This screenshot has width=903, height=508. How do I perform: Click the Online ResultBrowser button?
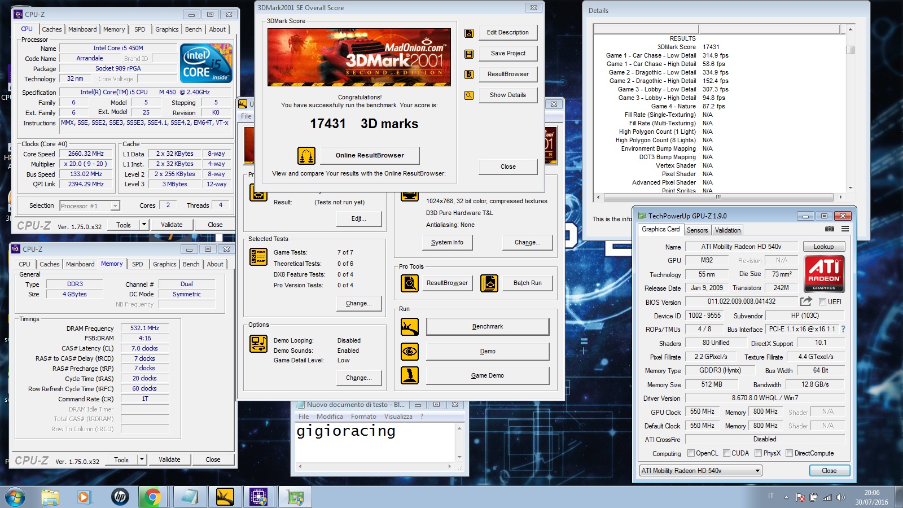(370, 155)
